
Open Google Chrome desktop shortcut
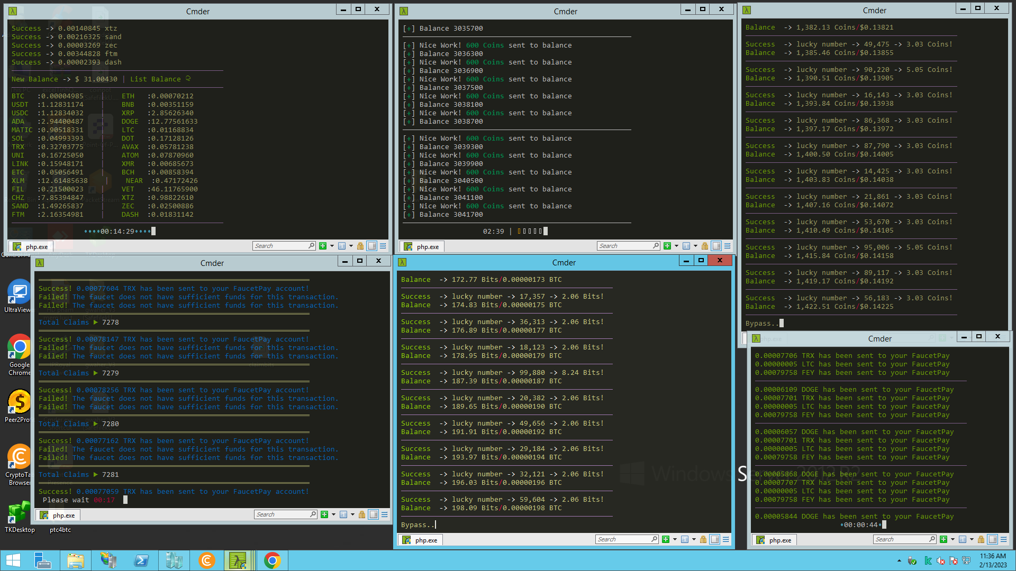(20, 355)
